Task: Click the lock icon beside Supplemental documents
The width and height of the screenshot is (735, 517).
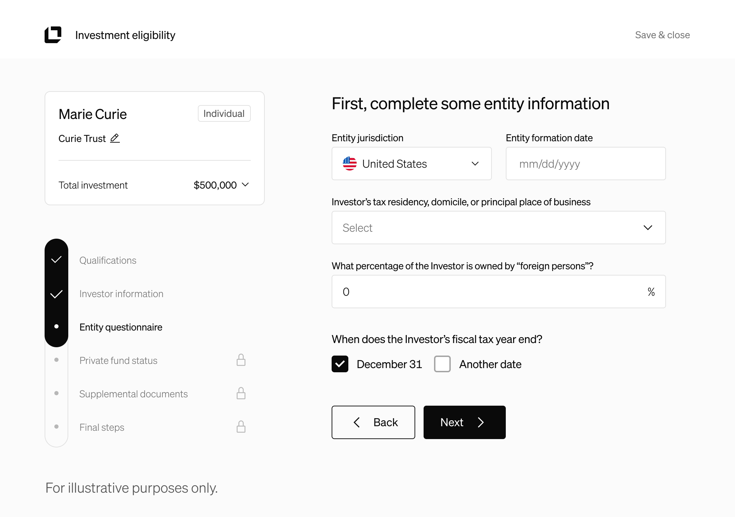Action: (241, 393)
